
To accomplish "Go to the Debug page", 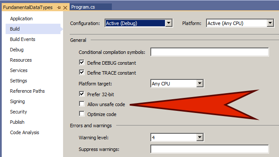I will (17, 50).
